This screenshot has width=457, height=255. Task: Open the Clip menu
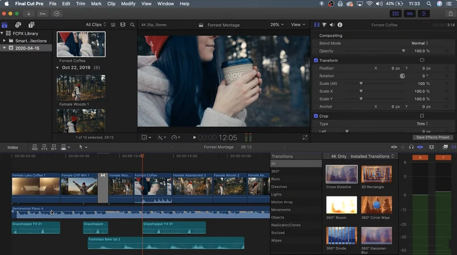[x=111, y=4]
